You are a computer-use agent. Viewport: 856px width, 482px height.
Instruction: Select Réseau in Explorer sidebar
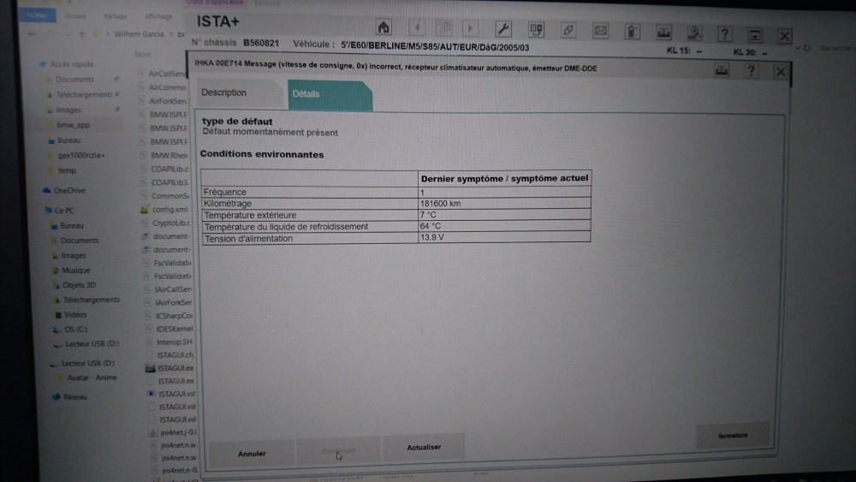74,397
